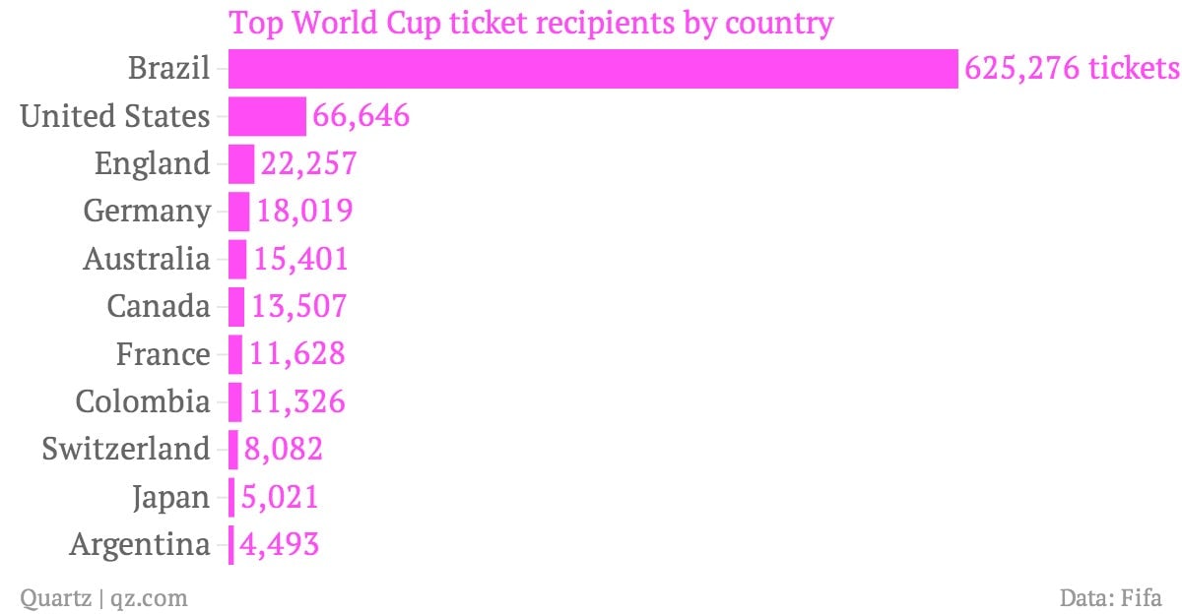The image size is (1182, 614).
Task: Select the United States bar
Action: 267,116
